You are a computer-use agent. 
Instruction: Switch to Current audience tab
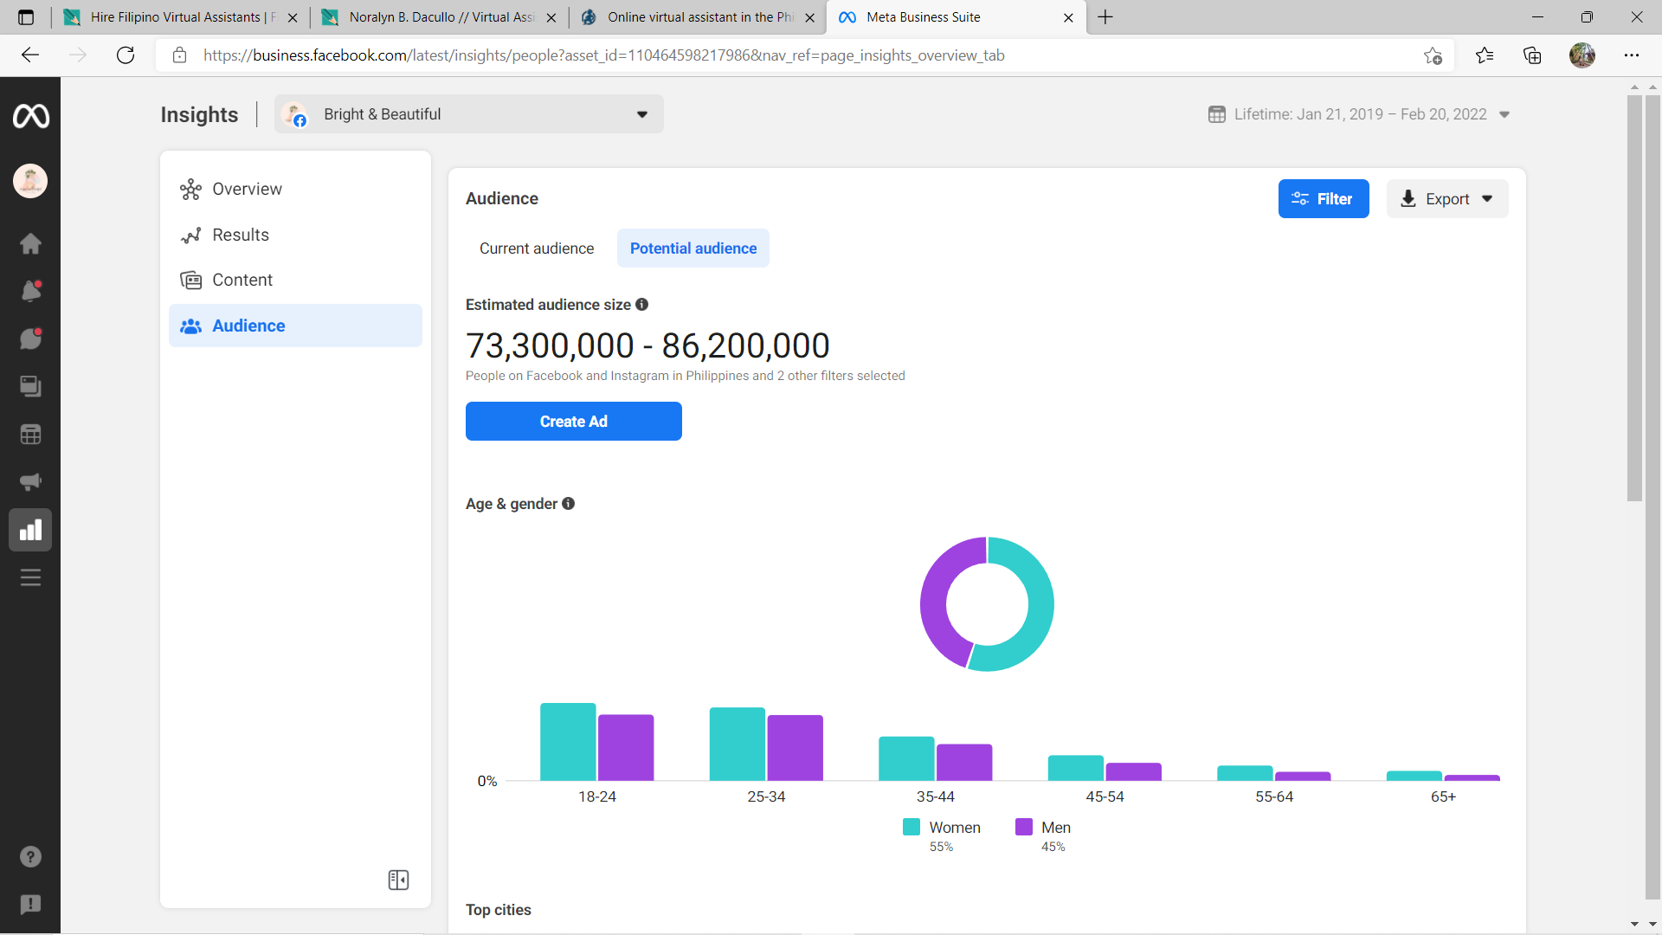point(537,248)
